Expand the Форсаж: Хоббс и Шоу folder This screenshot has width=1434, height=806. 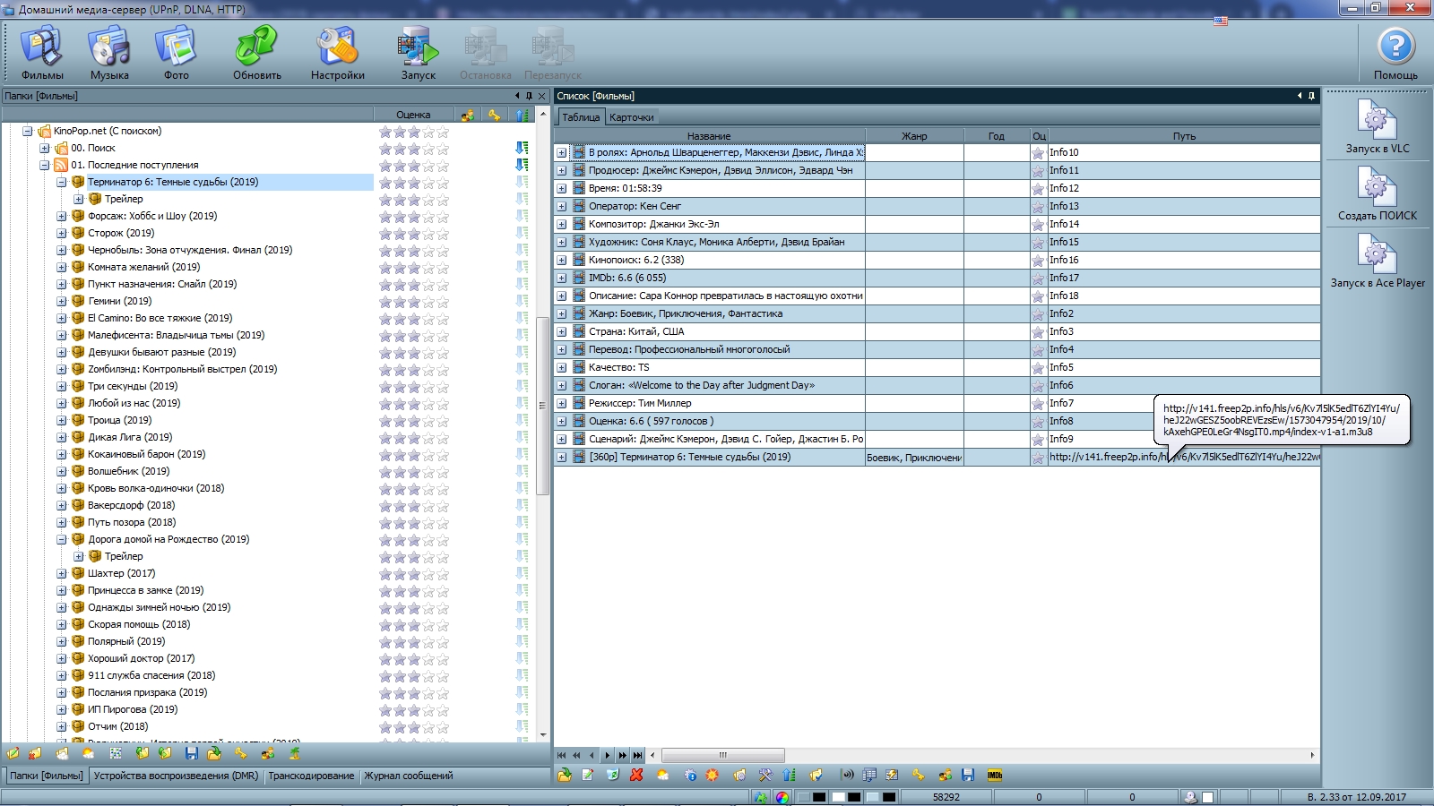62,217
